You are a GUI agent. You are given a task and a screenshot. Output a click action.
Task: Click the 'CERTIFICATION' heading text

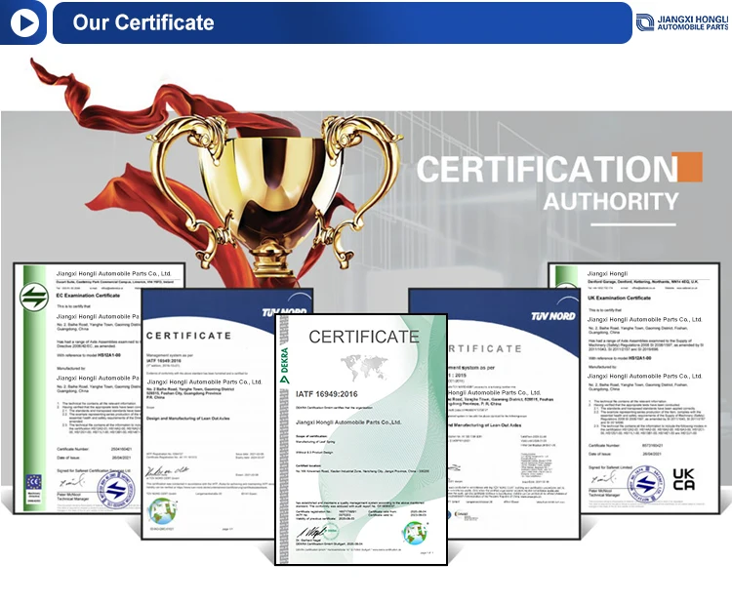(x=547, y=169)
